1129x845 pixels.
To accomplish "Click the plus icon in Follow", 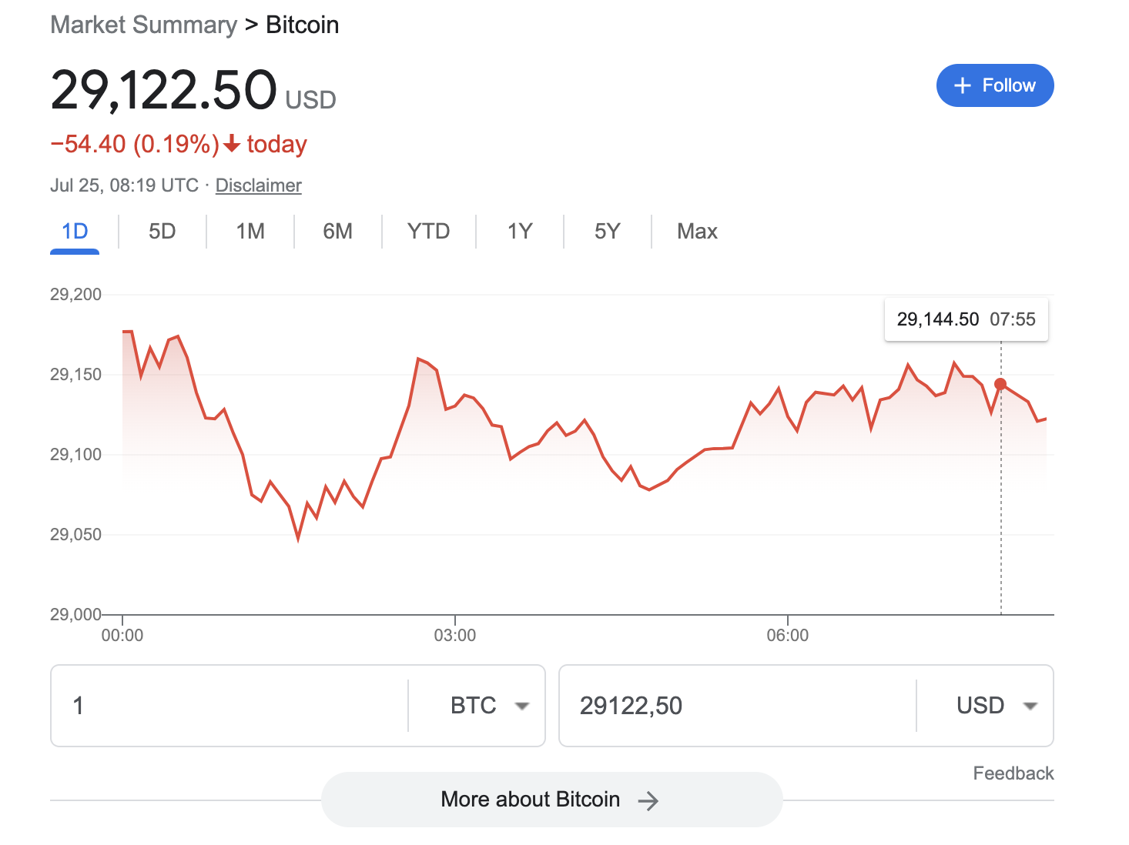I will [x=962, y=85].
